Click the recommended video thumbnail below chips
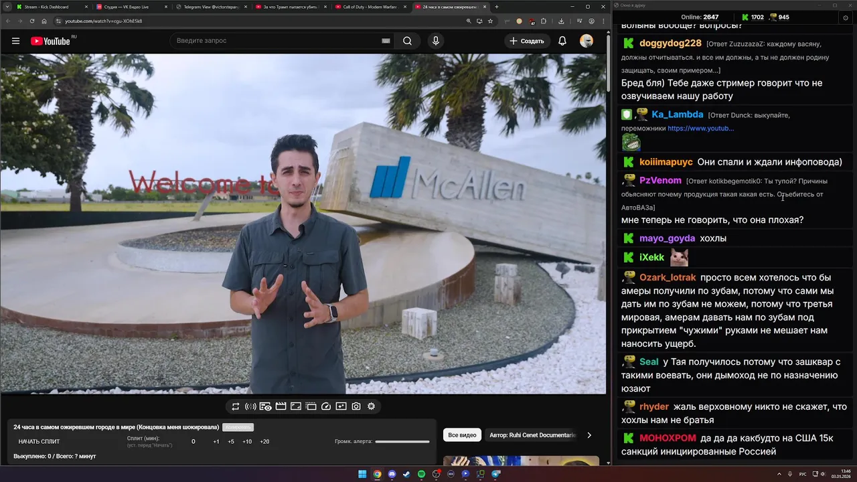Screen dimensions: 857x482 click(521, 461)
